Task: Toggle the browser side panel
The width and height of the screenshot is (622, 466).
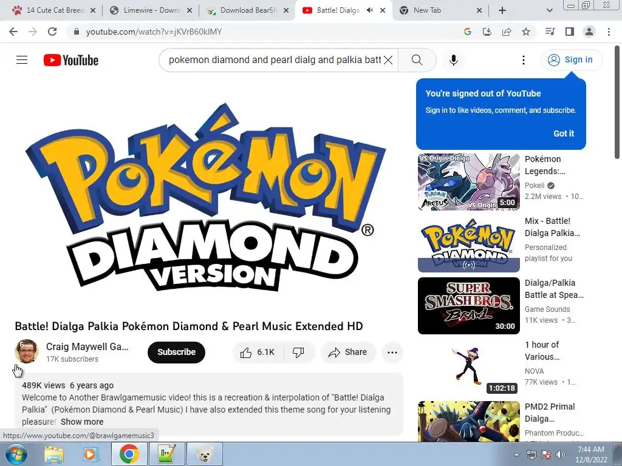Action: pos(570,32)
